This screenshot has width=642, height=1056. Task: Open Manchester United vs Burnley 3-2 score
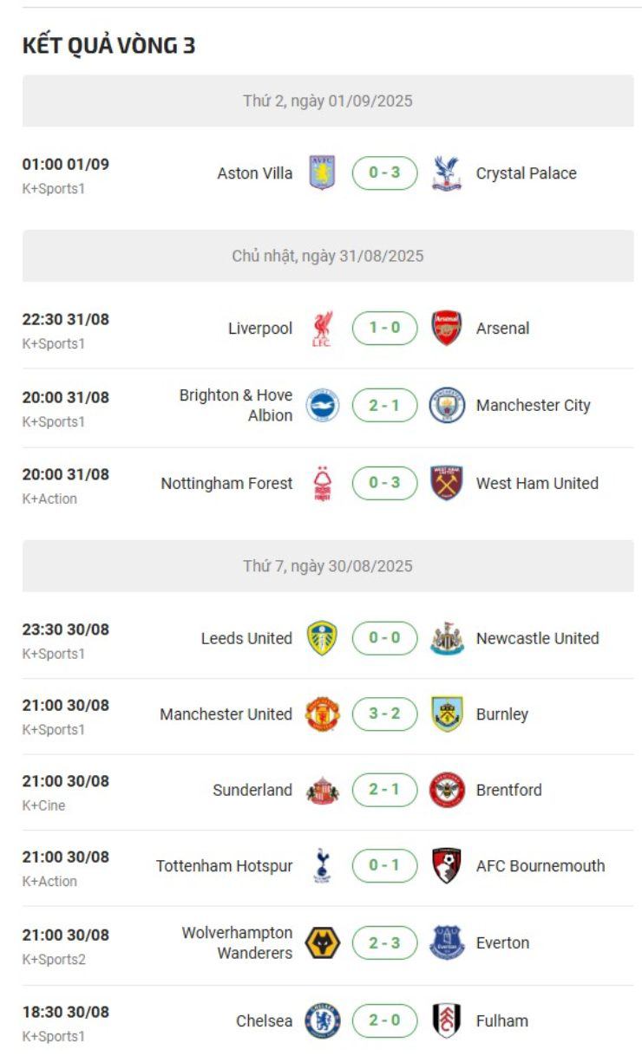tap(384, 714)
